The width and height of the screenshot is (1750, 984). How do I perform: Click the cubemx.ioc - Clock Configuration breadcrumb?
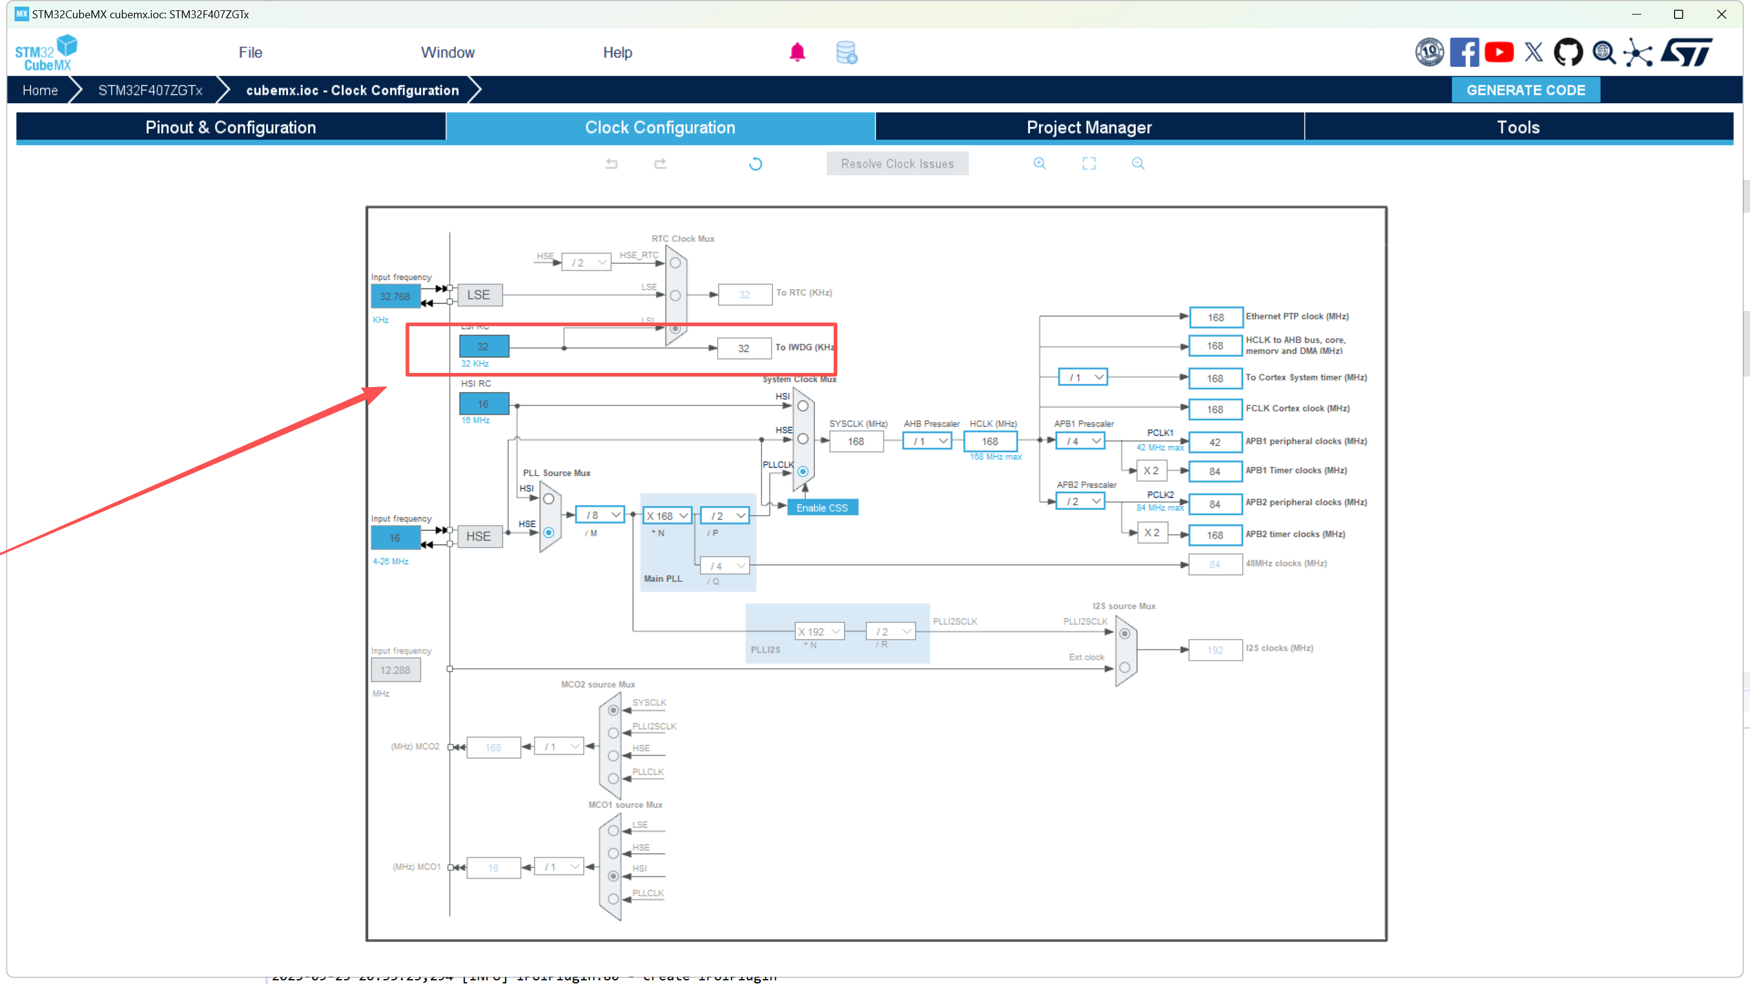click(352, 91)
